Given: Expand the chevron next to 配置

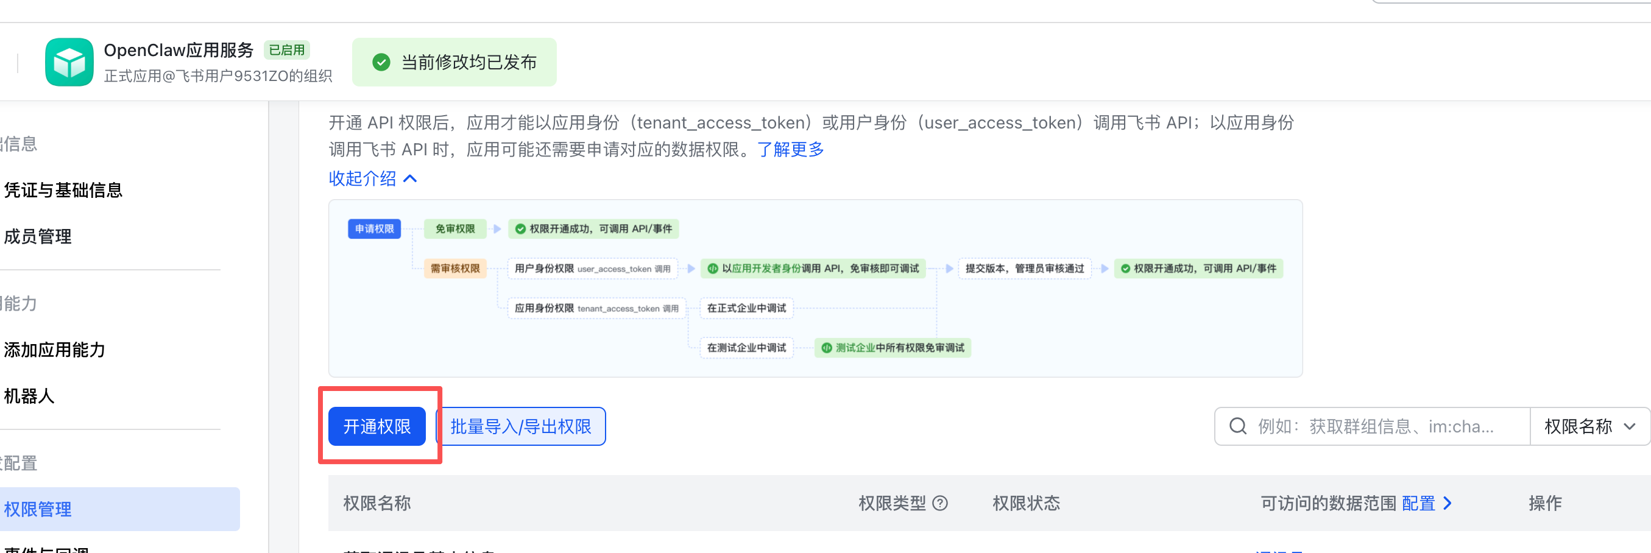Looking at the screenshot, I should tap(1448, 504).
